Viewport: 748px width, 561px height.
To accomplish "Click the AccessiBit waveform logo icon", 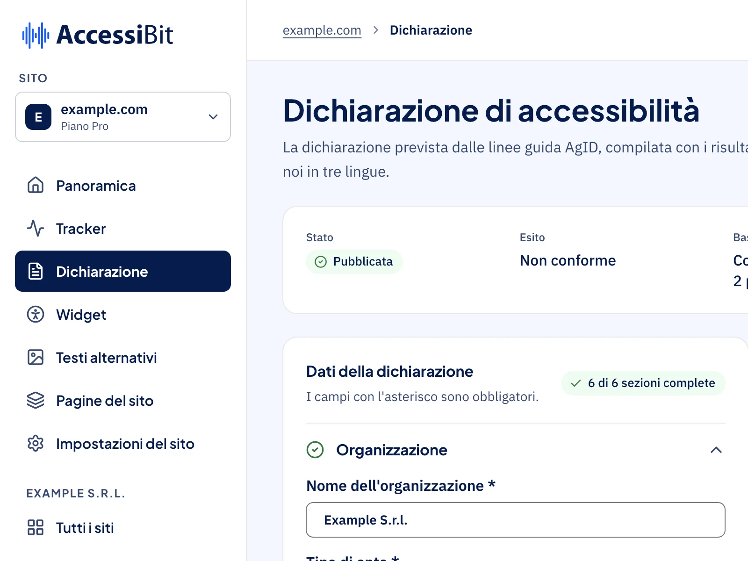I will 36,35.
